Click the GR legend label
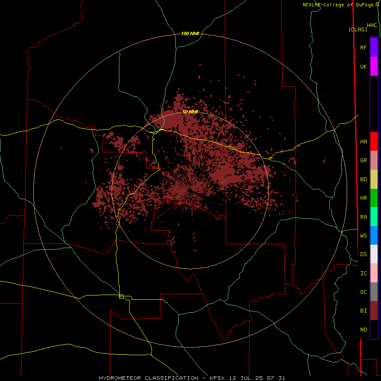This screenshot has width=381, height=381. click(x=363, y=160)
